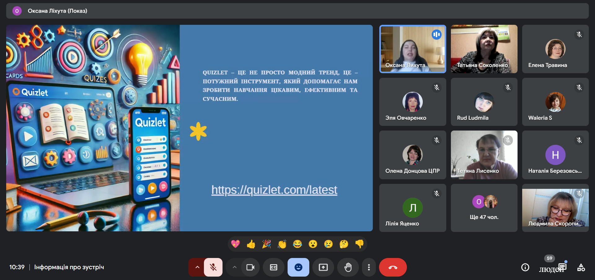The image size is (595, 280).
Task: Open audio settings arrow next to microphone
Action: click(197, 267)
